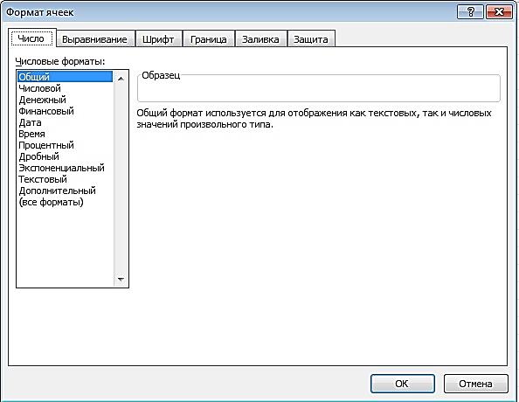This screenshot has width=519, height=402.
Task: Pick the Дробный format
Action: (65, 156)
